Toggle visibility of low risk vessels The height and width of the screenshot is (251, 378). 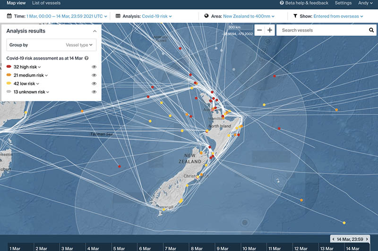[x=94, y=83]
